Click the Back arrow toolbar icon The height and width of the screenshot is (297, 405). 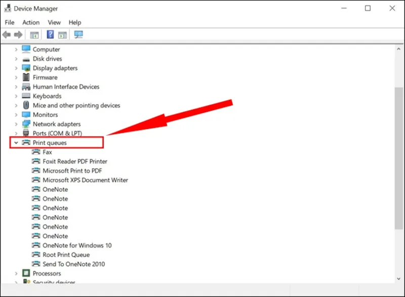click(7, 35)
